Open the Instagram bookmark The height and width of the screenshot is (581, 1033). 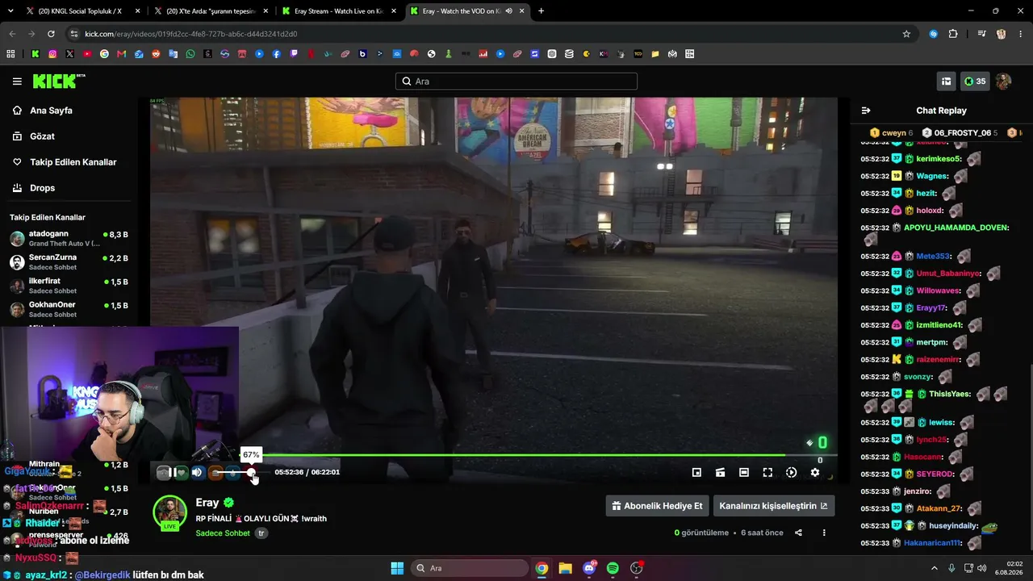[x=52, y=54]
